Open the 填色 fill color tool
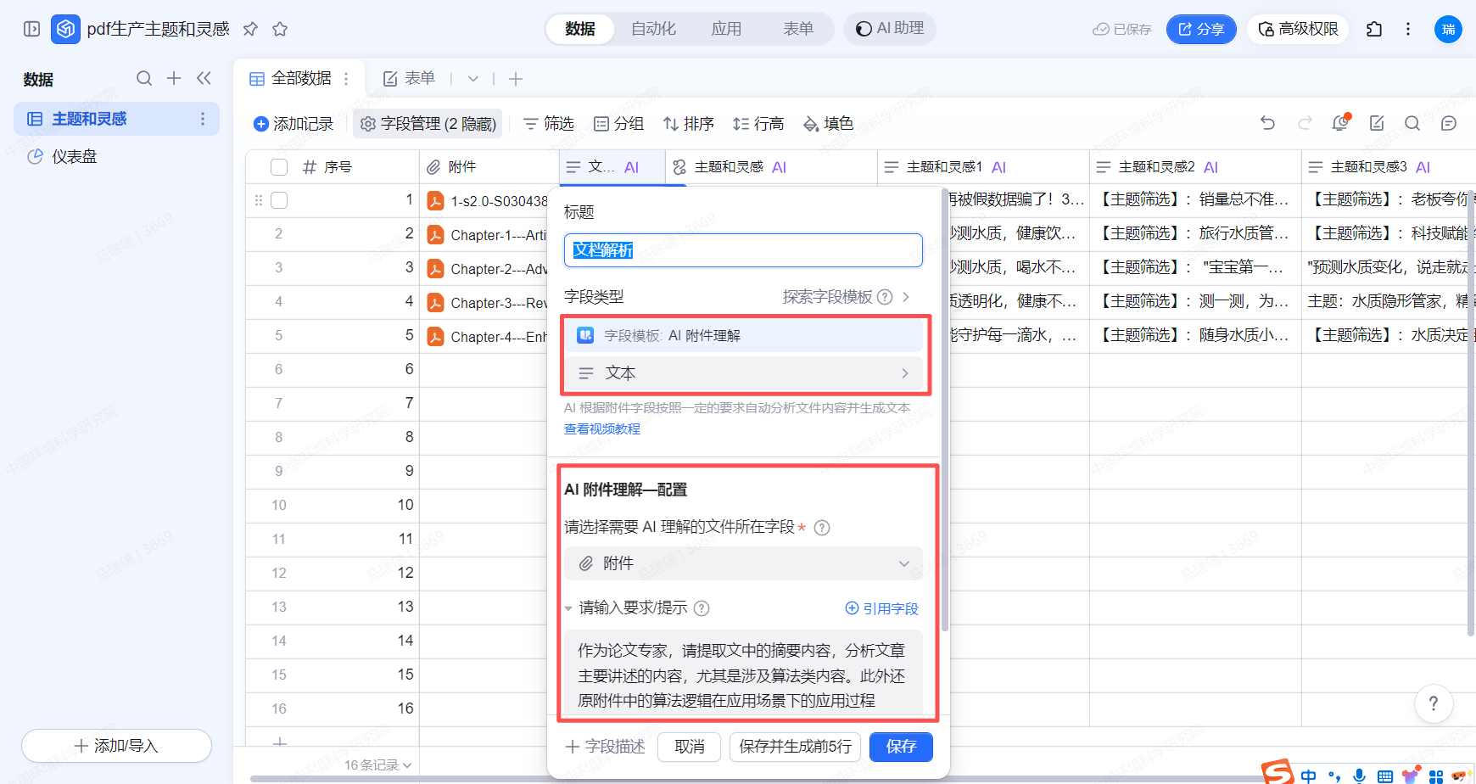Image resolution: width=1476 pixels, height=784 pixels. (828, 124)
